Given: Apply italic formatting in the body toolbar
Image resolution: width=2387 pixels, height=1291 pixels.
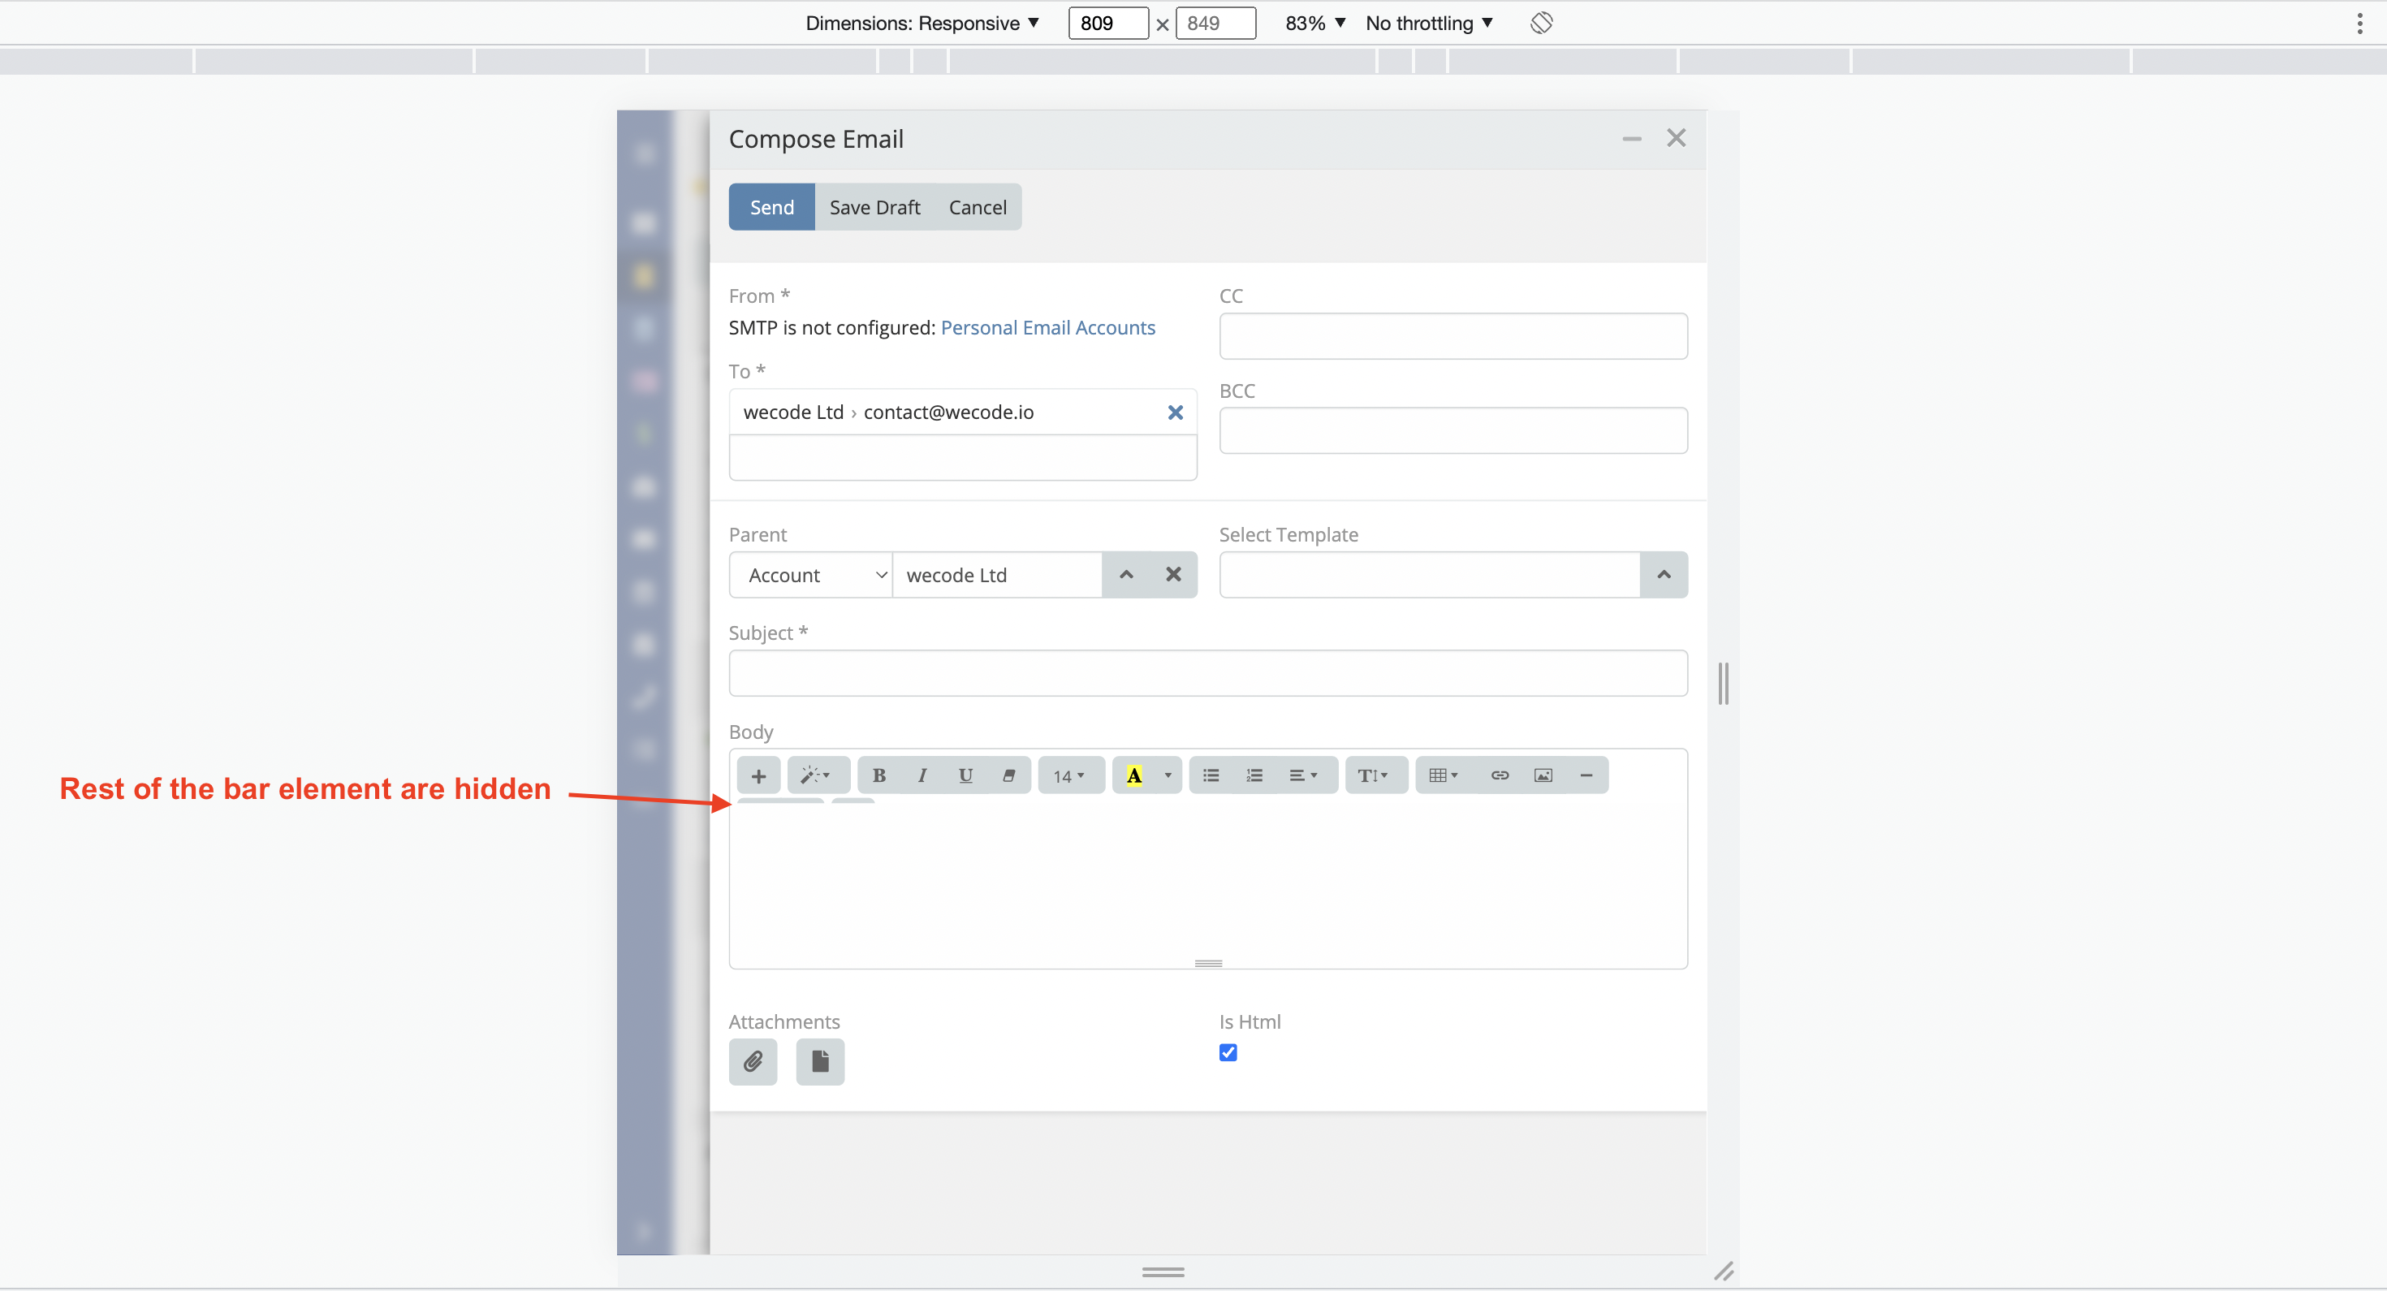Looking at the screenshot, I should 922,775.
